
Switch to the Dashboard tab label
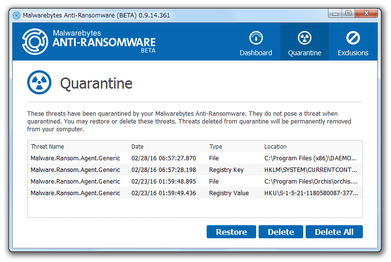point(256,53)
